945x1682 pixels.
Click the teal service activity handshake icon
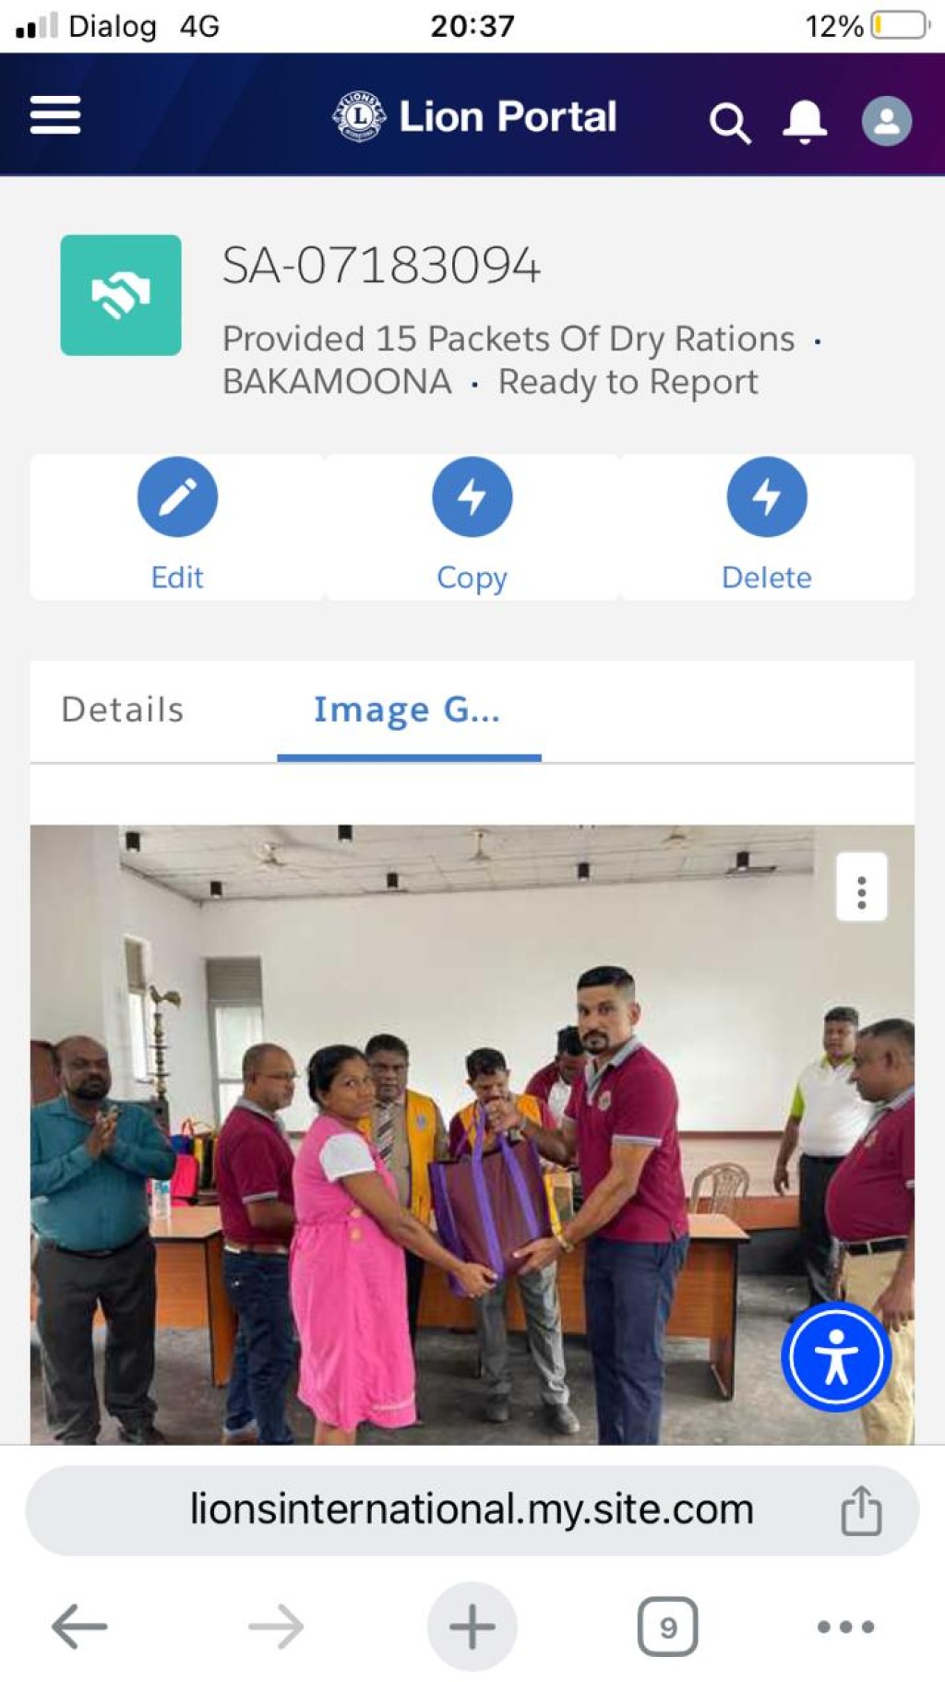121,295
